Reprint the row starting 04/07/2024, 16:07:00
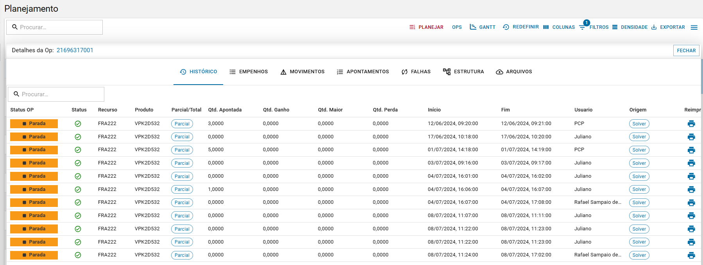 point(691,203)
